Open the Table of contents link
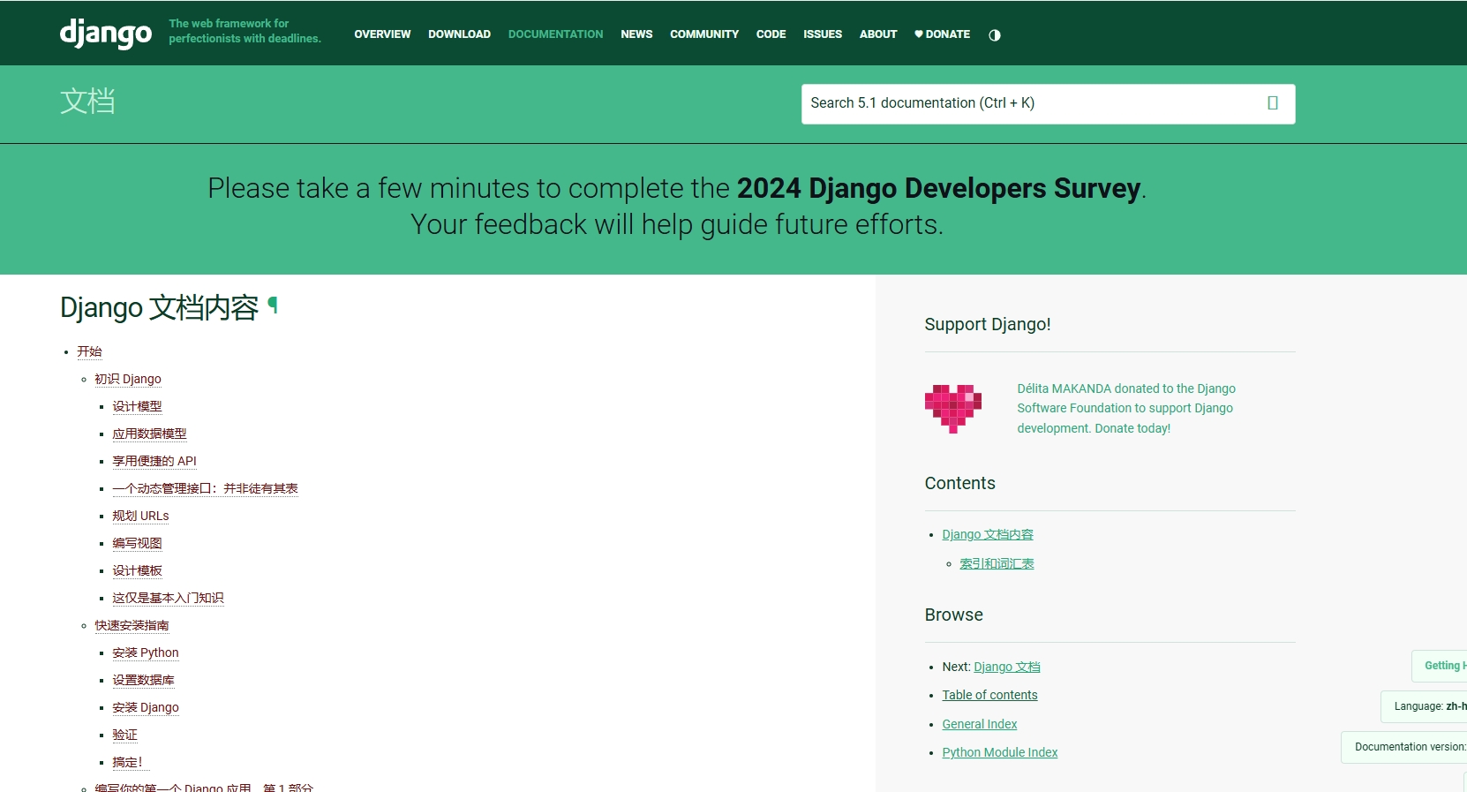The height and width of the screenshot is (792, 1467). click(989, 695)
